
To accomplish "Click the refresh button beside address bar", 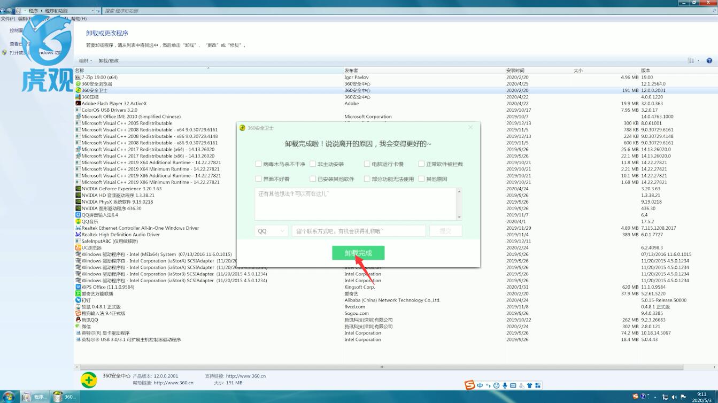I will coord(98,11).
